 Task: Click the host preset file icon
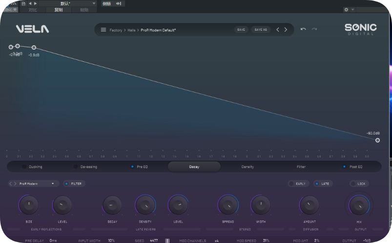pos(23,3)
